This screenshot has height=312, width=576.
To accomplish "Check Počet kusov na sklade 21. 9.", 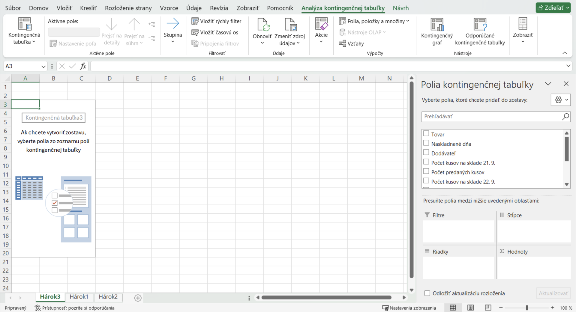I will (426, 162).
